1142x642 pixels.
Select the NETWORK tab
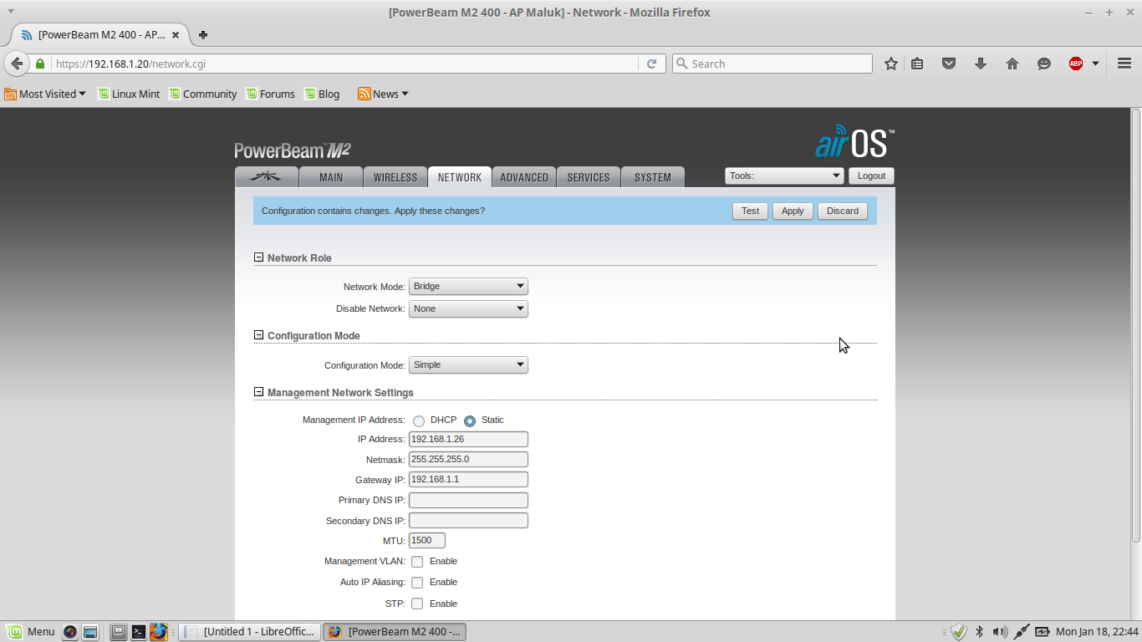tap(460, 177)
